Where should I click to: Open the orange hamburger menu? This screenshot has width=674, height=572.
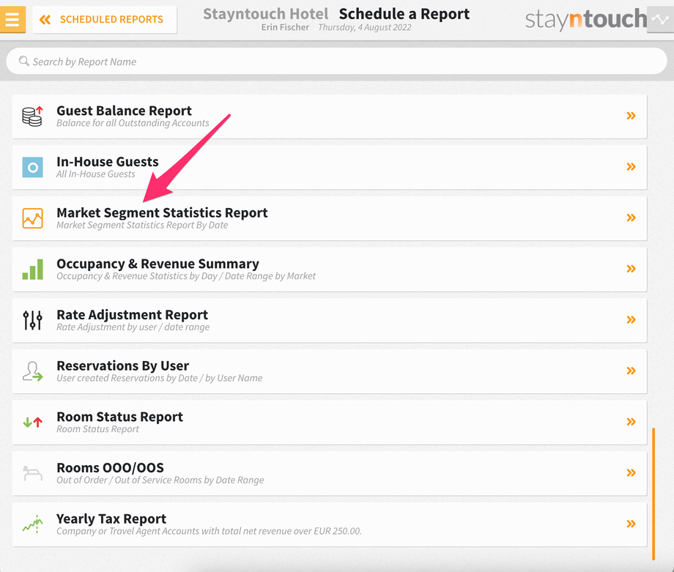pos(12,19)
